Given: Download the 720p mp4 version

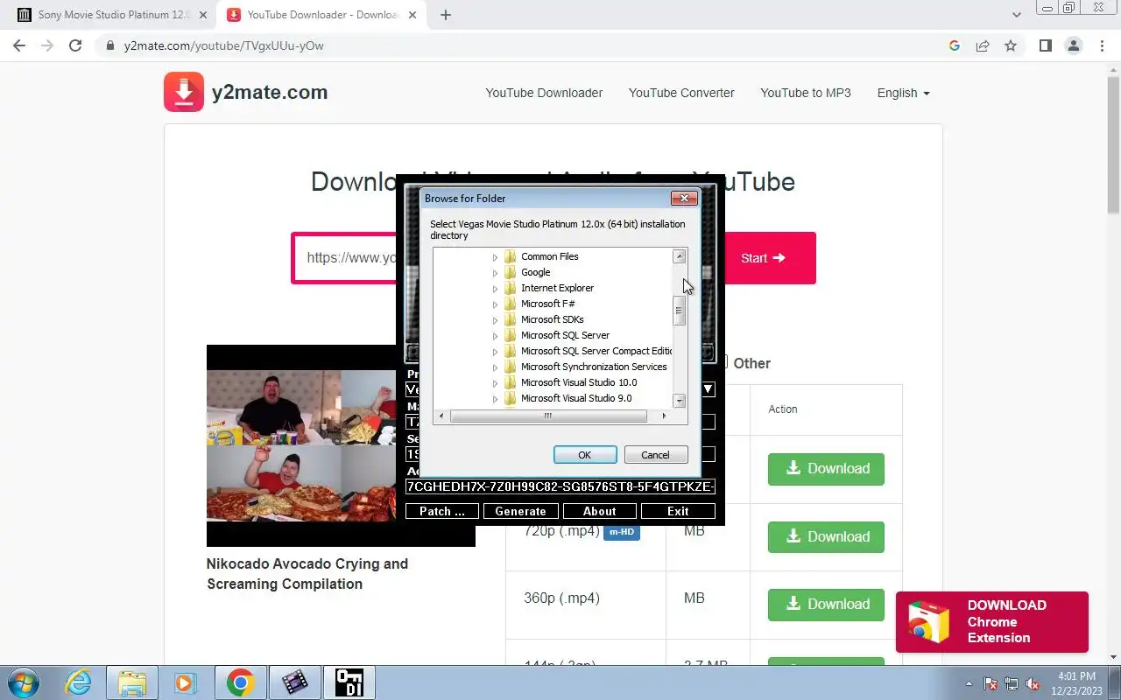Looking at the screenshot, I should click(x=826, y=536).
